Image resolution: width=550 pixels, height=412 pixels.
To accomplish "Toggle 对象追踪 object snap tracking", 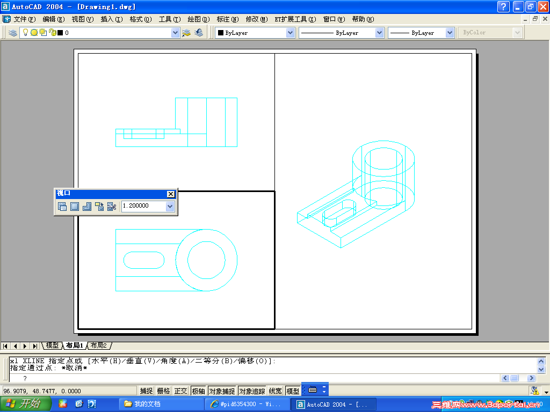I will click(252, 391).
